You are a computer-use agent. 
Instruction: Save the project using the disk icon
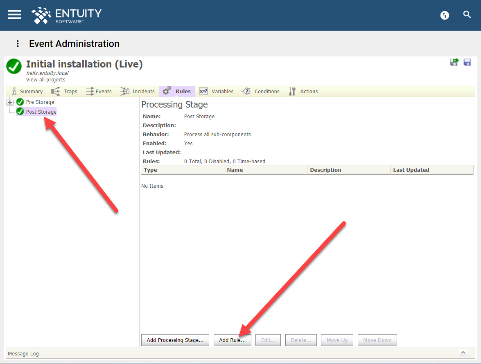[467, 62]
